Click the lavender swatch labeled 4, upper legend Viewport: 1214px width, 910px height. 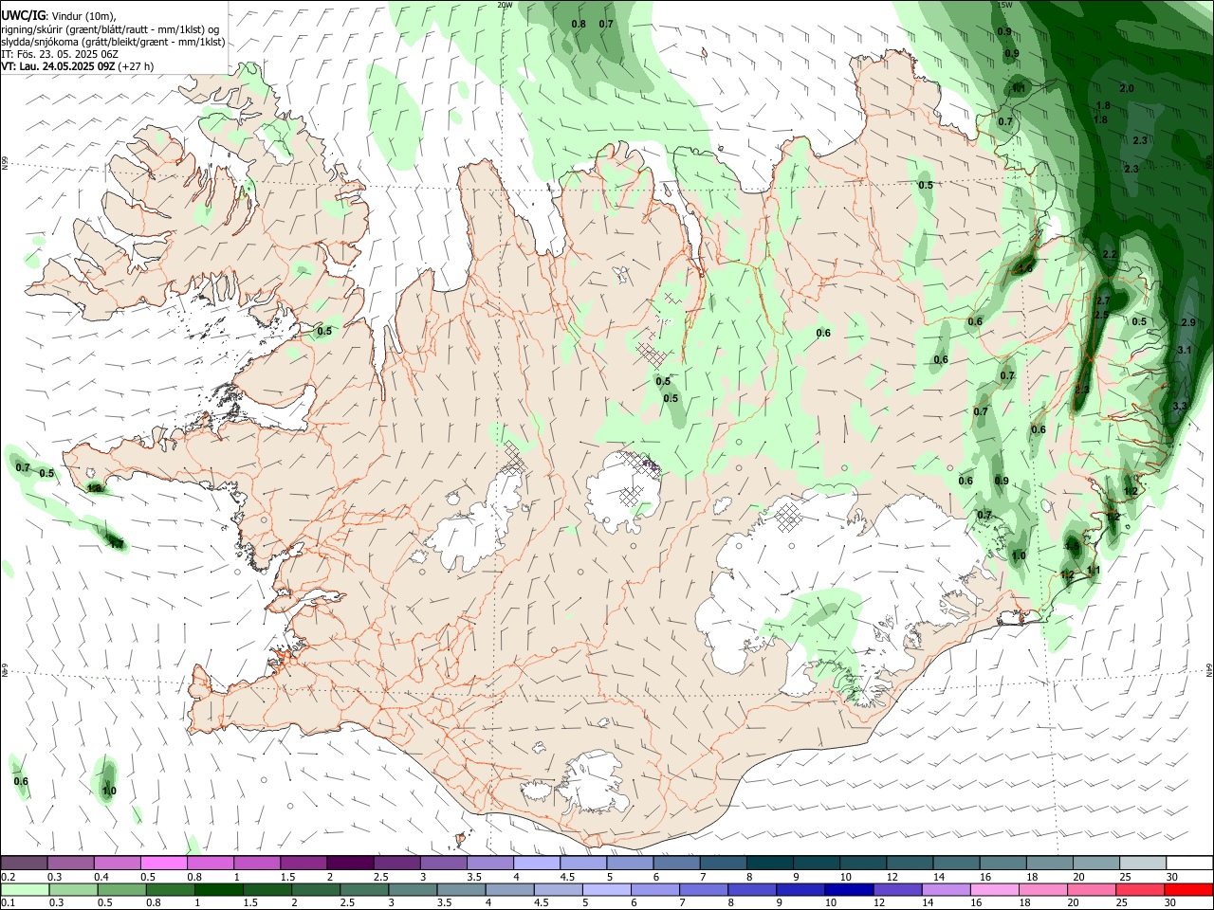coord(535,863)
